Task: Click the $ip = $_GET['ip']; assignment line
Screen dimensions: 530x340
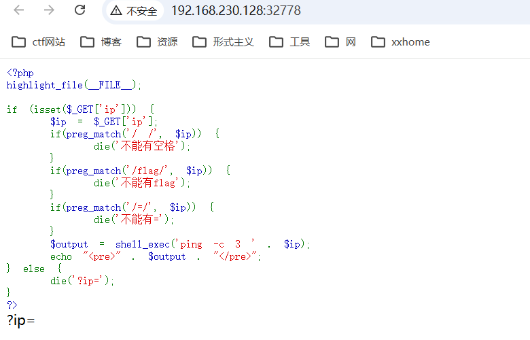Action: tap(104, 122)
